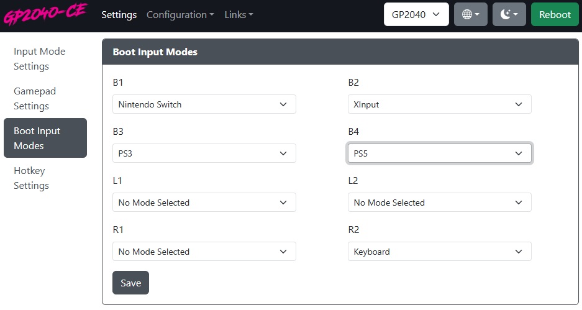Open the B1 Nintendo Switch dropdown
Image resolution: width=582 pixels, height=310 pixels.
[204, 104]
